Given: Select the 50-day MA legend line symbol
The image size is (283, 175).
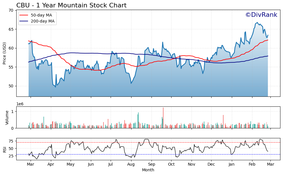Looking at the screenshot, I should (24, 15).
